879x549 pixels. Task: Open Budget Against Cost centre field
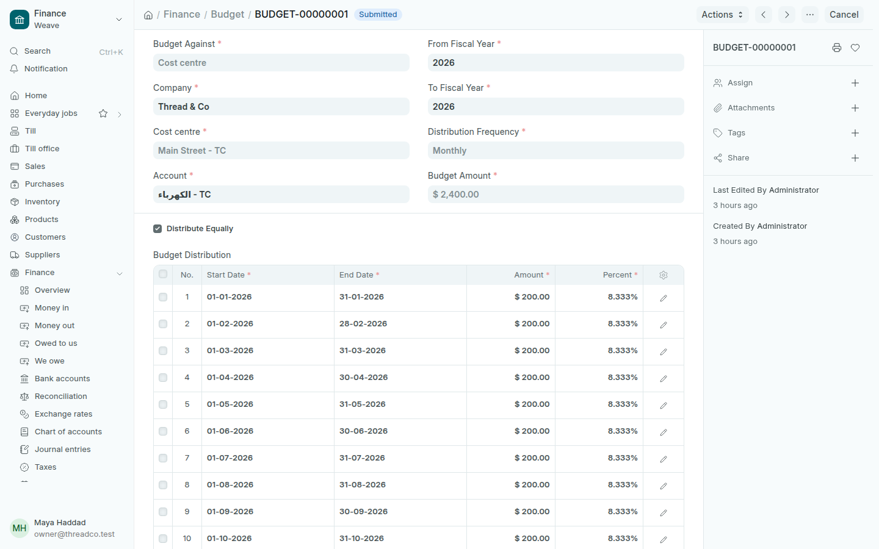tap(281, 63)
